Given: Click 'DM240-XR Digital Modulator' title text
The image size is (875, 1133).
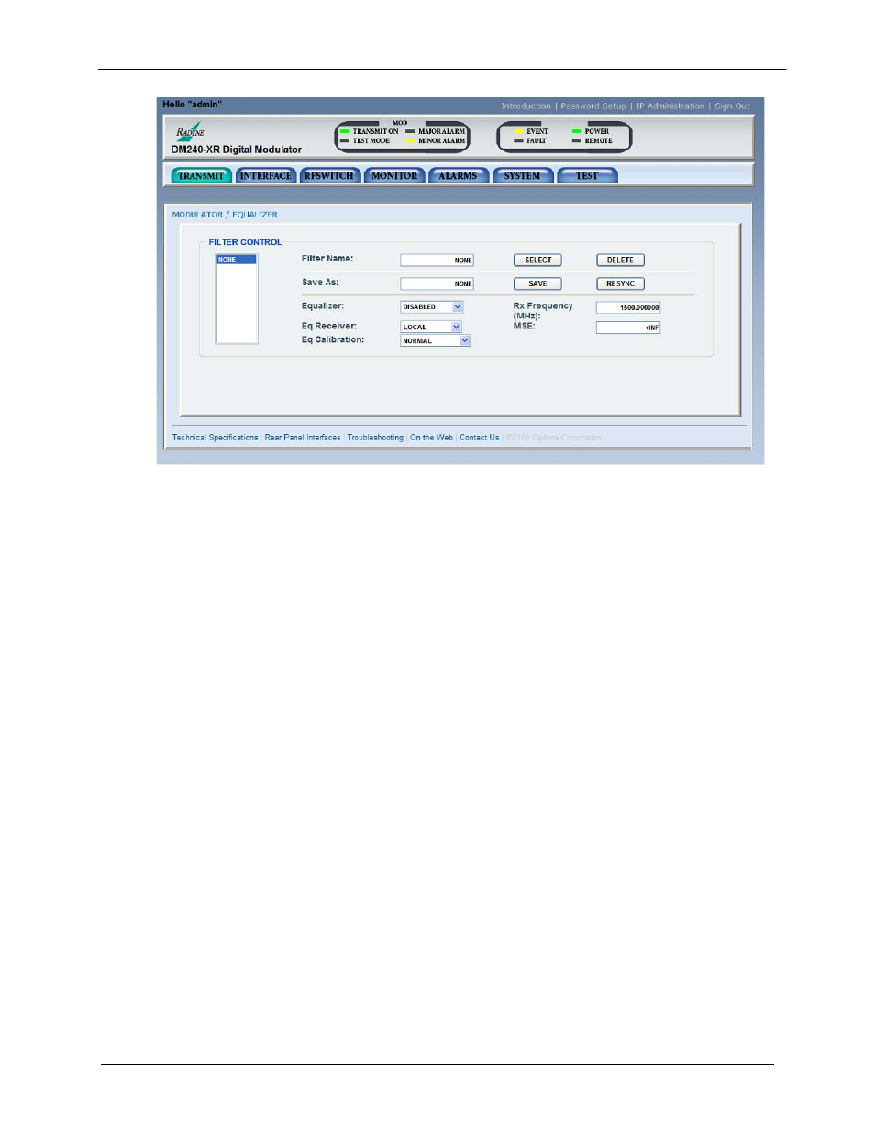Looking at the screenshot, I should coord(237,150).
